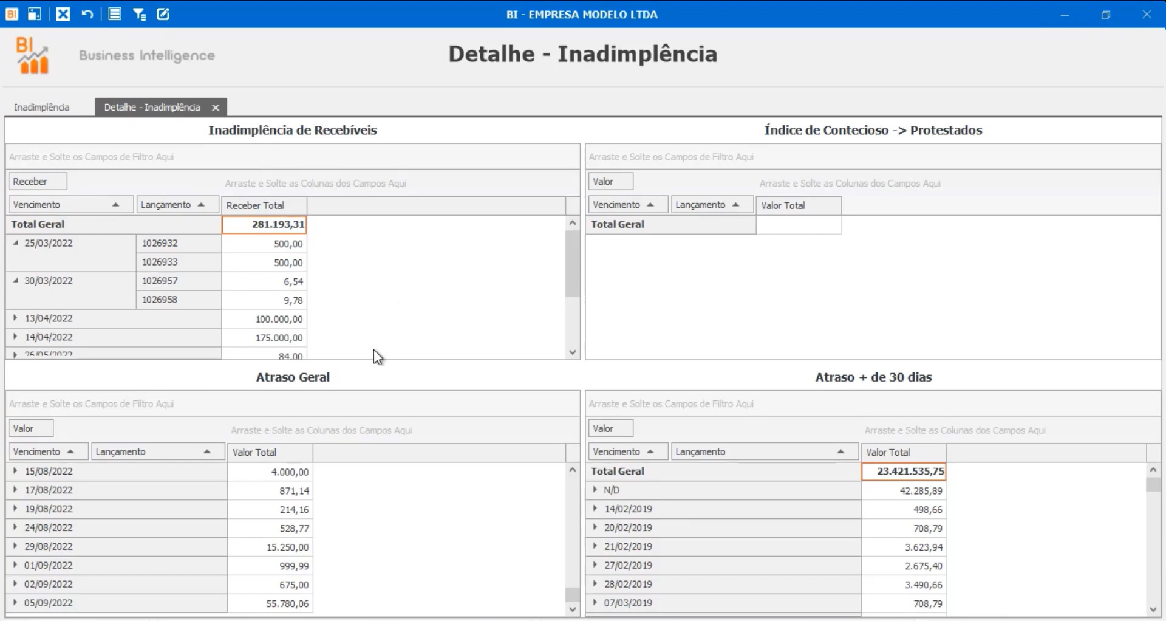1166x621 pixels.
Task: Expand the 13/04/2022 row
Action: tap(16, 318)
